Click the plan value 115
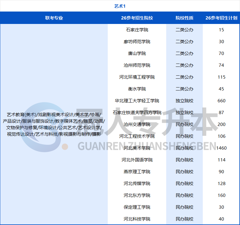The height and width of the screenshot is (225, 240). coord(221,77)
